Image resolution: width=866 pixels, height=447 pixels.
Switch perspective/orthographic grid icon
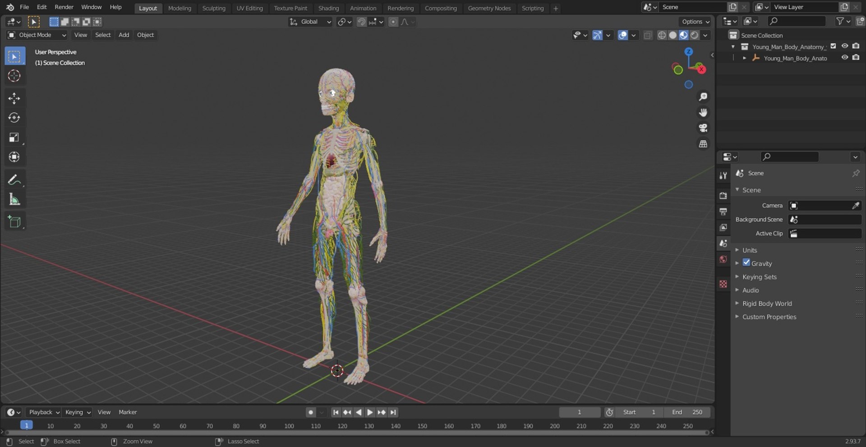click(x=703, y=144)
